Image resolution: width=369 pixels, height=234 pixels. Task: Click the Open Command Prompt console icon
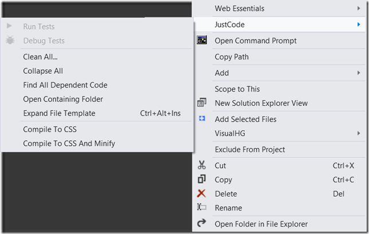click(202, 41)
